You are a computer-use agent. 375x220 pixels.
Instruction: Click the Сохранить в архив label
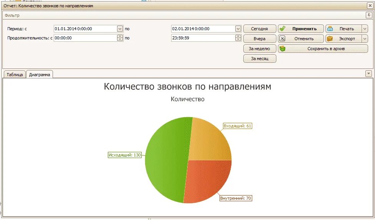pyautogui.click(x=326, y=49)
